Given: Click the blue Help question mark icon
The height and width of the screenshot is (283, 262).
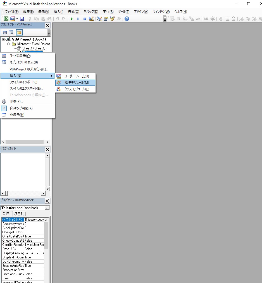Looking at the screenshot, I should [x=127, y=19].
